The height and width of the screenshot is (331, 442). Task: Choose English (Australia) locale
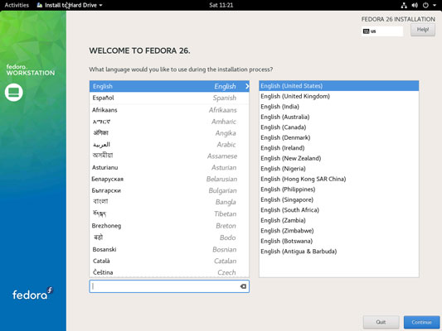click(x=339, y=117)
